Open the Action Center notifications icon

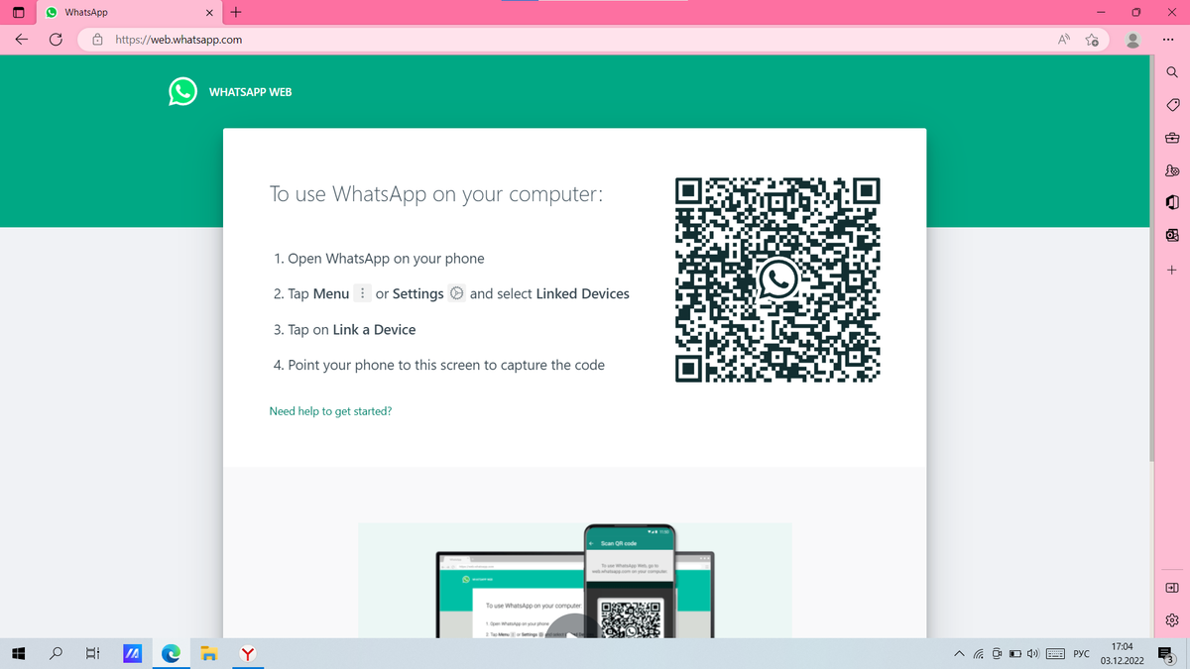tap(1166, 654)
